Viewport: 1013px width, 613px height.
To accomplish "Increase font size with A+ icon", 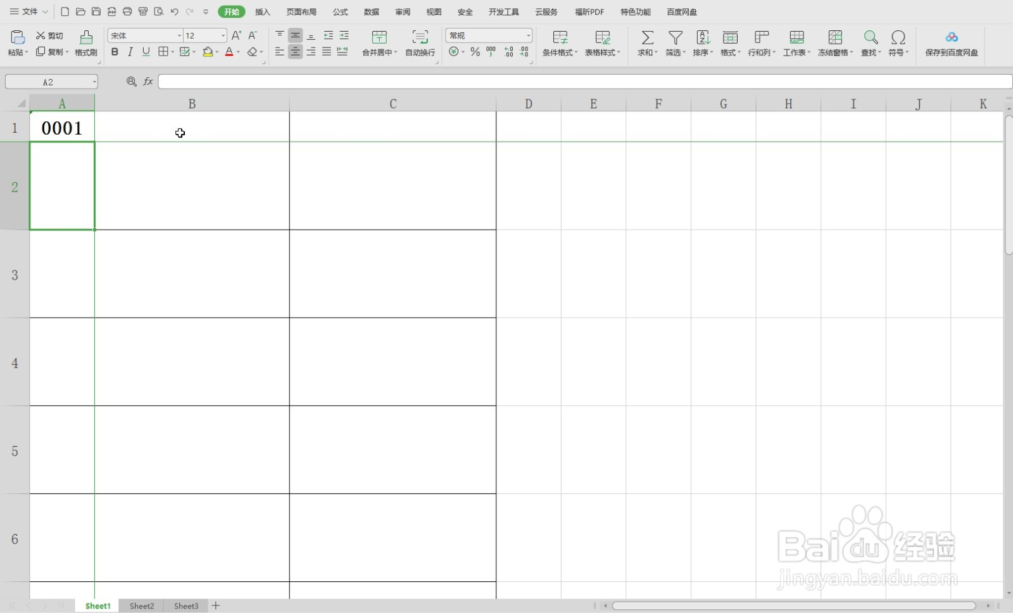I will coord(236,35).
